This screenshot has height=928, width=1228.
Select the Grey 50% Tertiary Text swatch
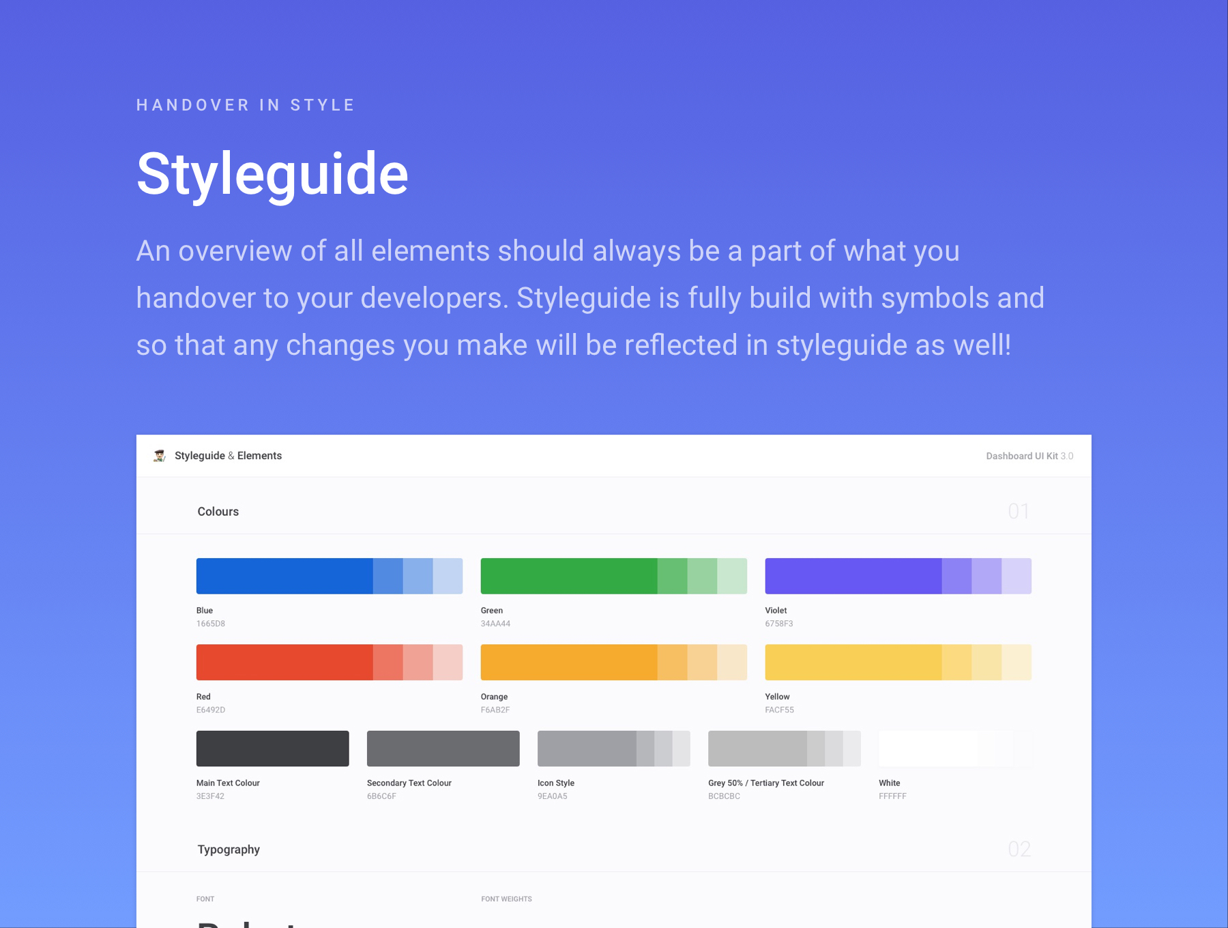click(757, 749)
